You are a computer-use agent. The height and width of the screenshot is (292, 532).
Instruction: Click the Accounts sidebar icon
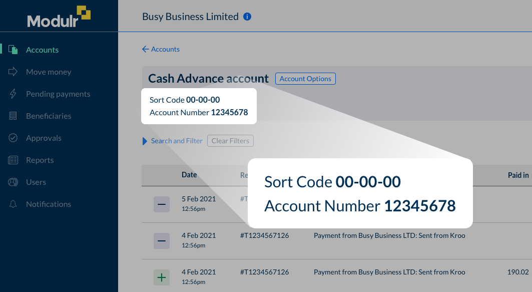tap(13, 50)
